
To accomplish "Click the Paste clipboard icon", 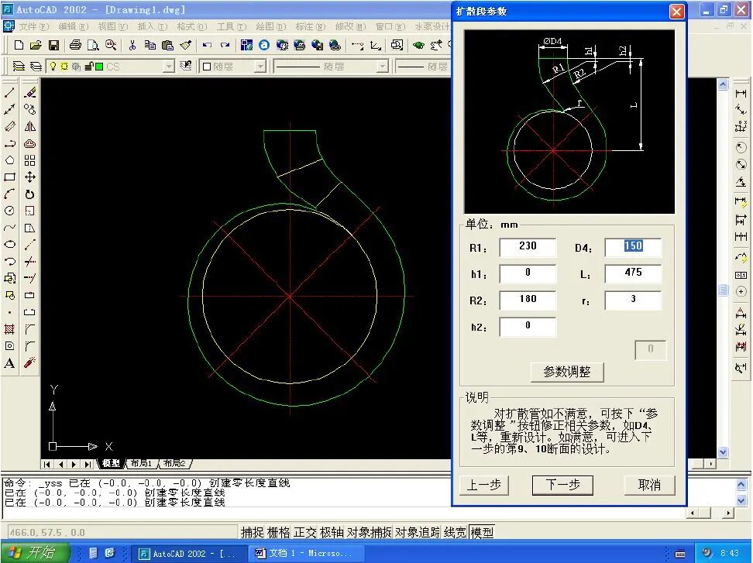I will [167, 45].
